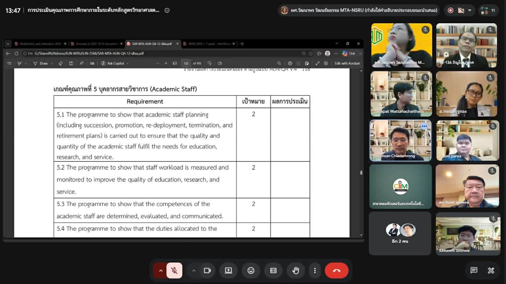Image resolution: width=506 pixels, height=284 pixels.
Task: Open more options three-dot menu
Action: (x=315, y=271)
